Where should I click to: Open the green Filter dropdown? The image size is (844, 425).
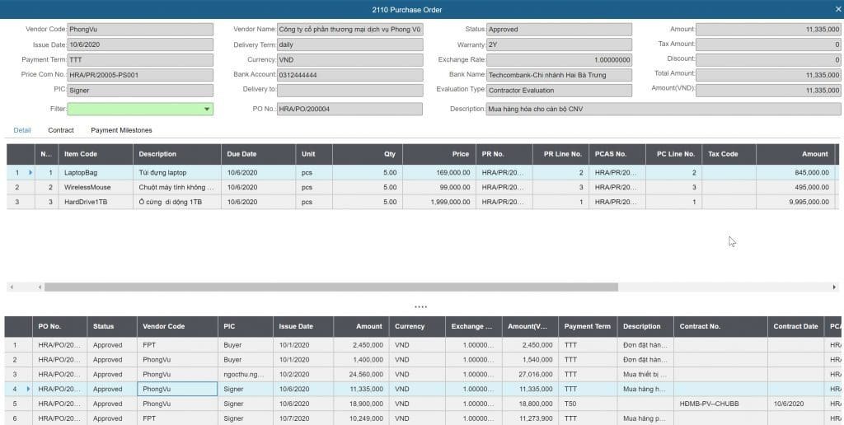[x=206, y=109]
